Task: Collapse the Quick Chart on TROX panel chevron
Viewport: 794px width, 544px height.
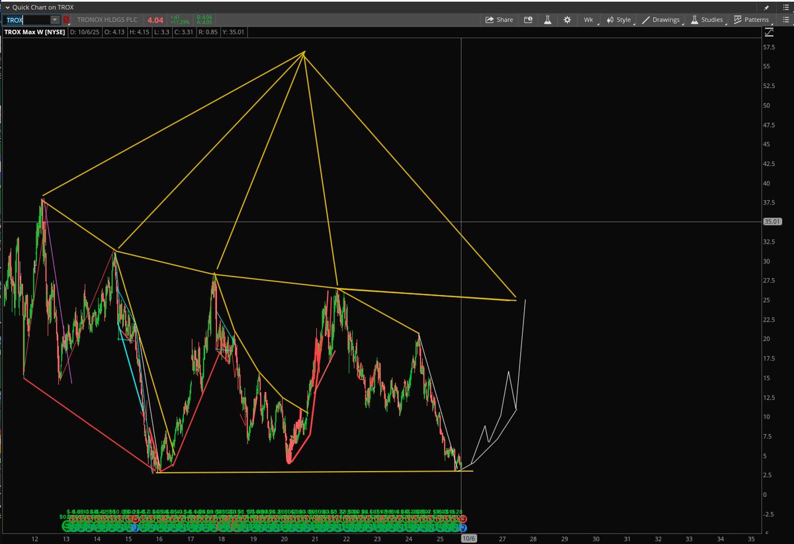Action: click(6, 7)
